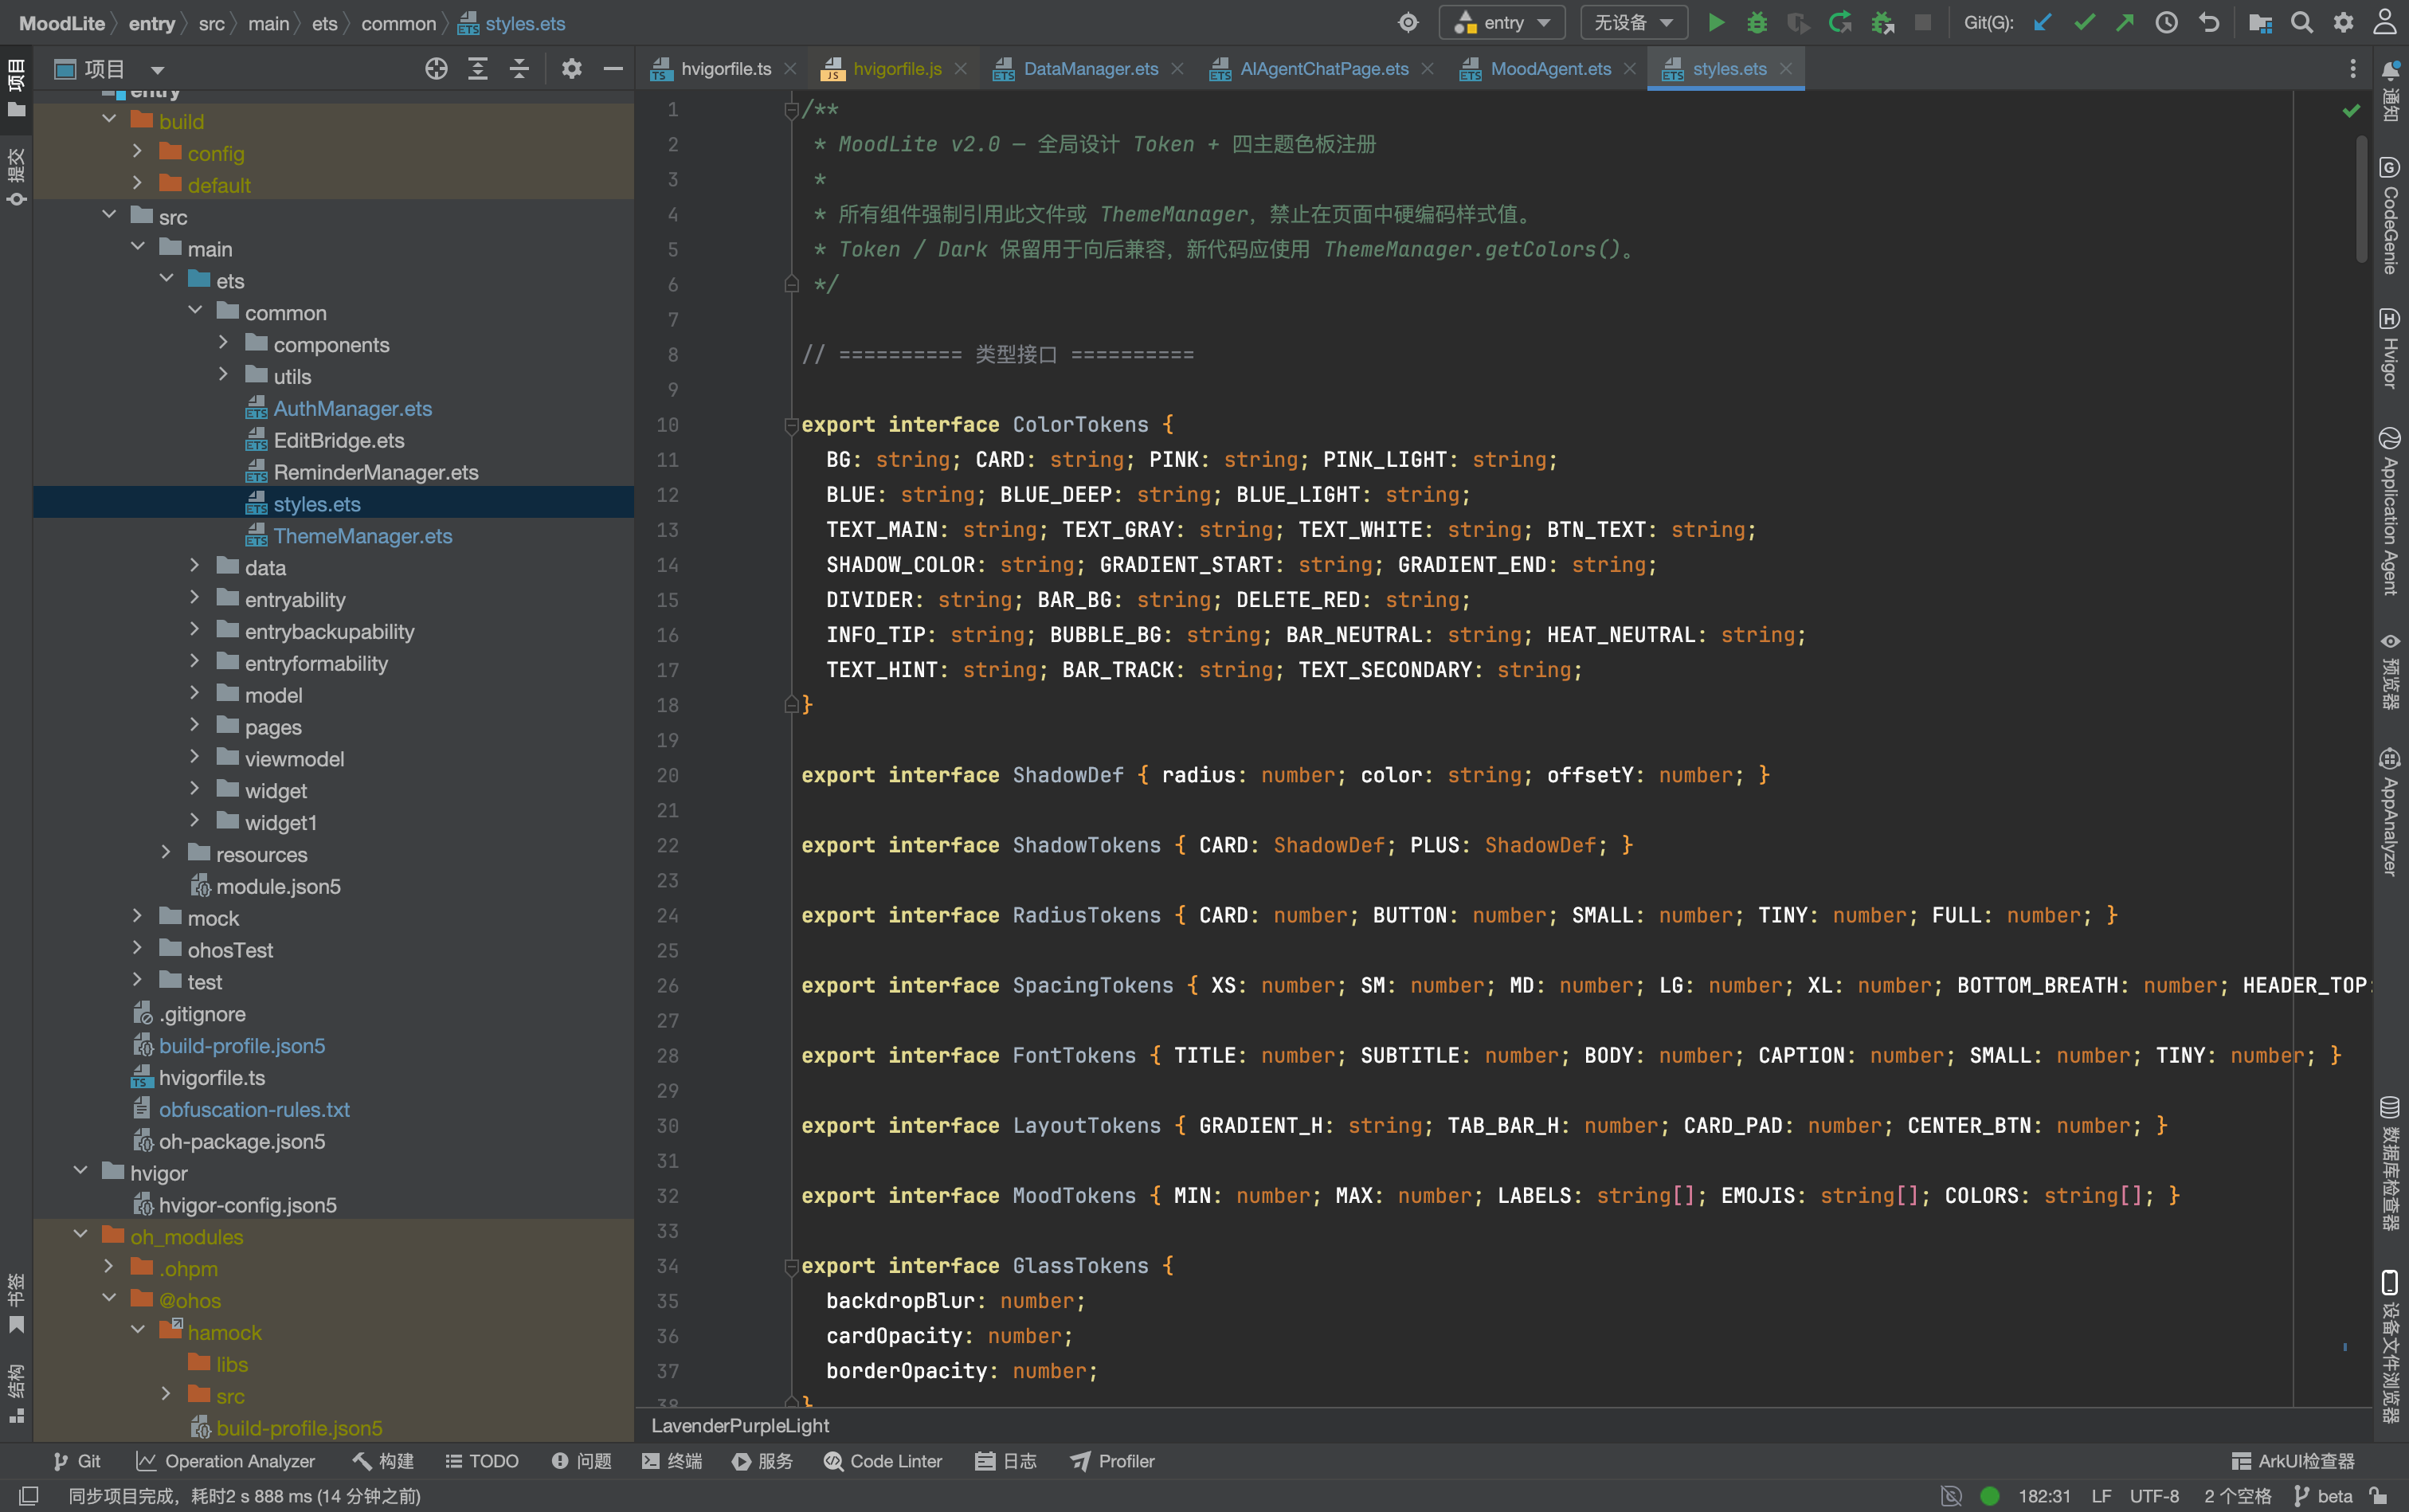
Task: Expand the components folder
Action: [x=224, y=343]
